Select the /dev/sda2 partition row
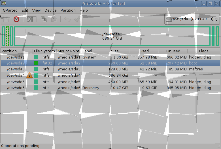 tap(110, 63)
